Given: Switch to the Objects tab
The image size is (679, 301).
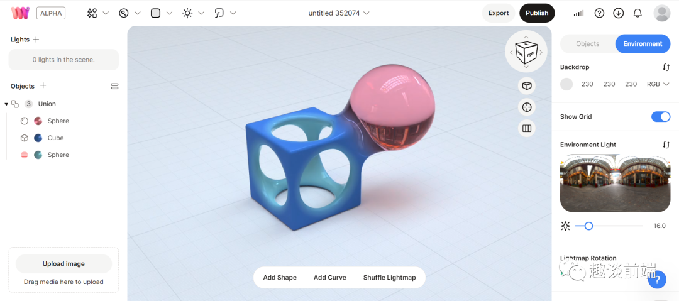Looking at the screenshot, I should (x=588, y=44).
